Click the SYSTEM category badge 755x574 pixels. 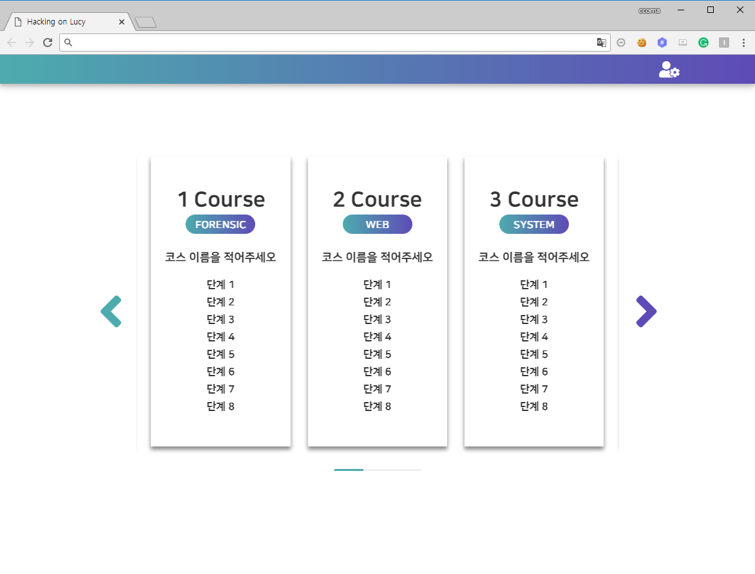tap(533, 224)
